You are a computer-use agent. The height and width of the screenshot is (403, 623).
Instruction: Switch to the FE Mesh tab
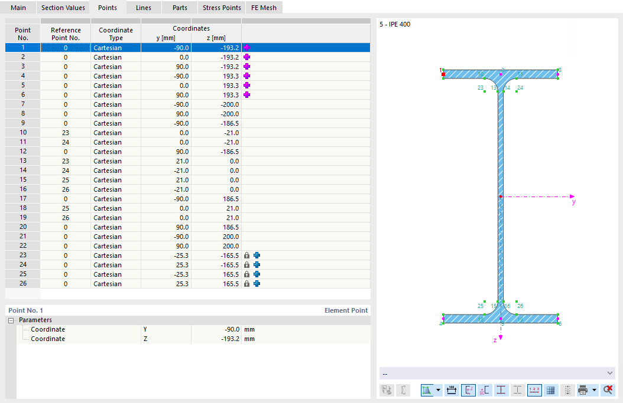click(264, 8)
